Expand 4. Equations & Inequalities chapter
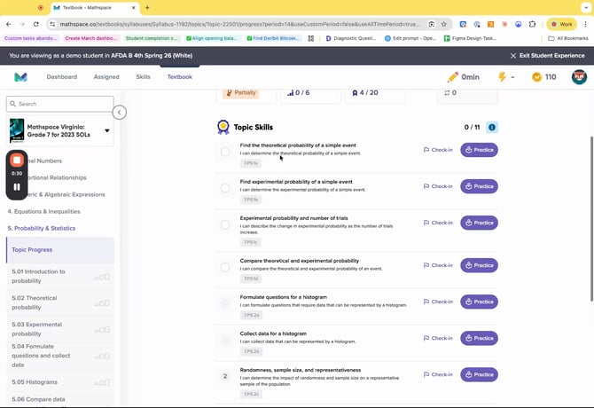This screenshot has height=408, width=594. pyautogui.click(x=44, y=211)
